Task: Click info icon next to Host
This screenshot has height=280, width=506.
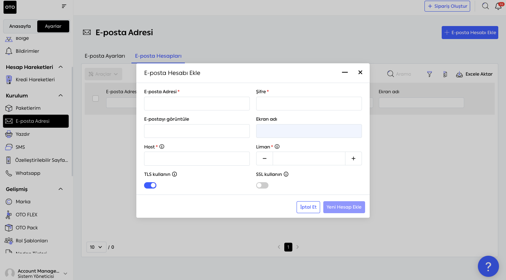Action: pos(162,147)
